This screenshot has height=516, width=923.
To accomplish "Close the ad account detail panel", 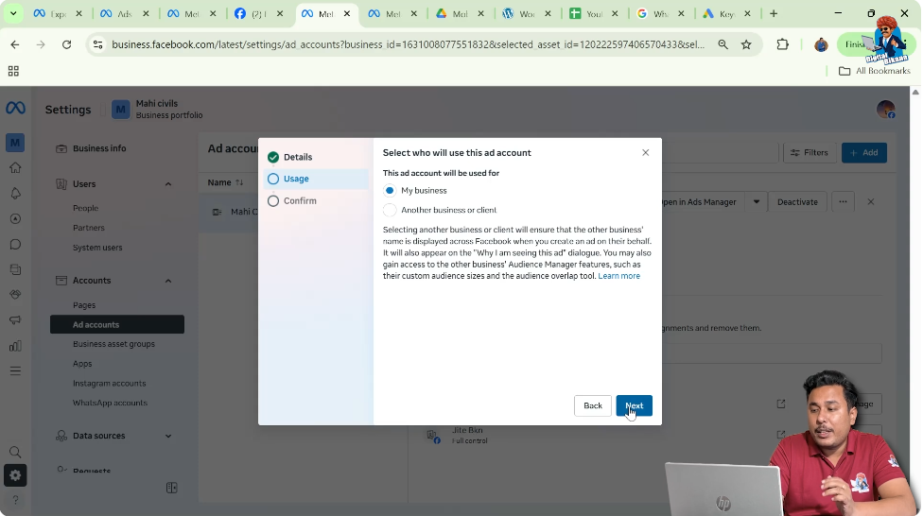I will pos(870,202).
